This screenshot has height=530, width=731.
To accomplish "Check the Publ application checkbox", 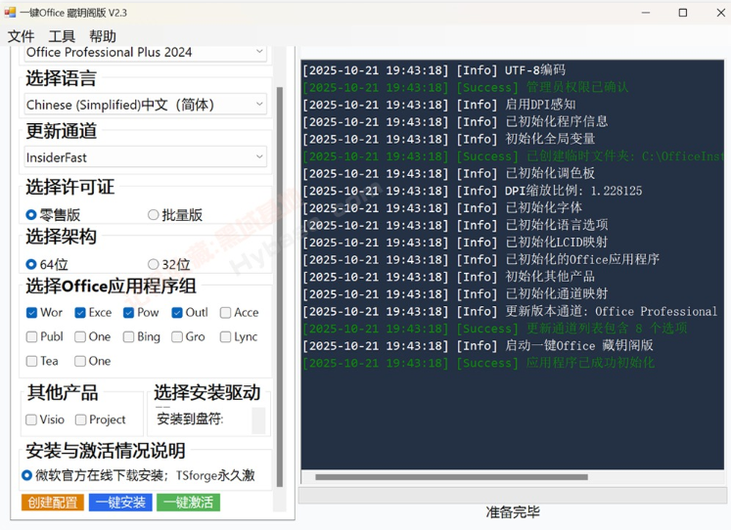I will click(31, 336).
